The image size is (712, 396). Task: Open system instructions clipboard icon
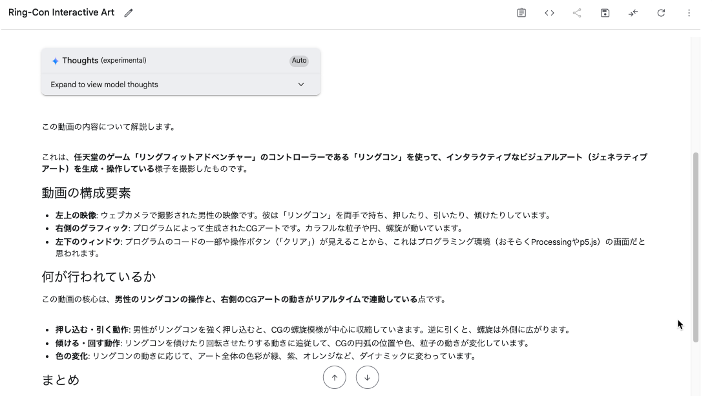tap(522, 13)
